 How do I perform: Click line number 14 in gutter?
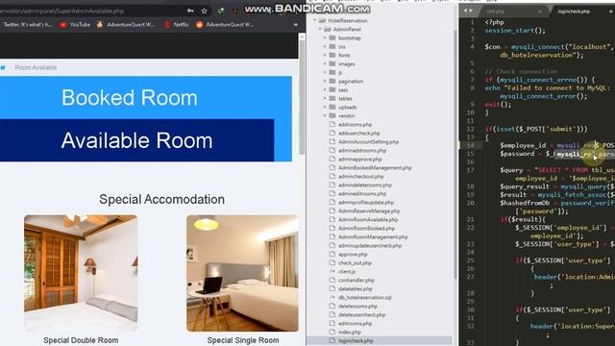click(470, 145)
